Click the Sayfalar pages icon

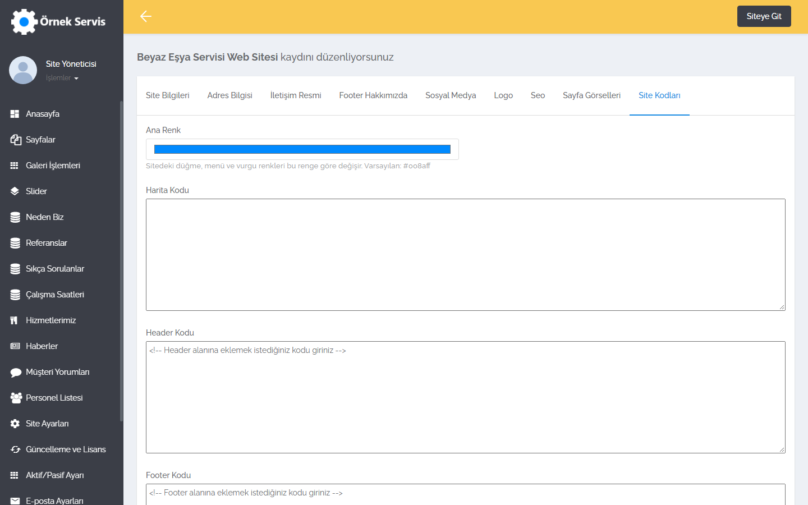tap(15, 140)
